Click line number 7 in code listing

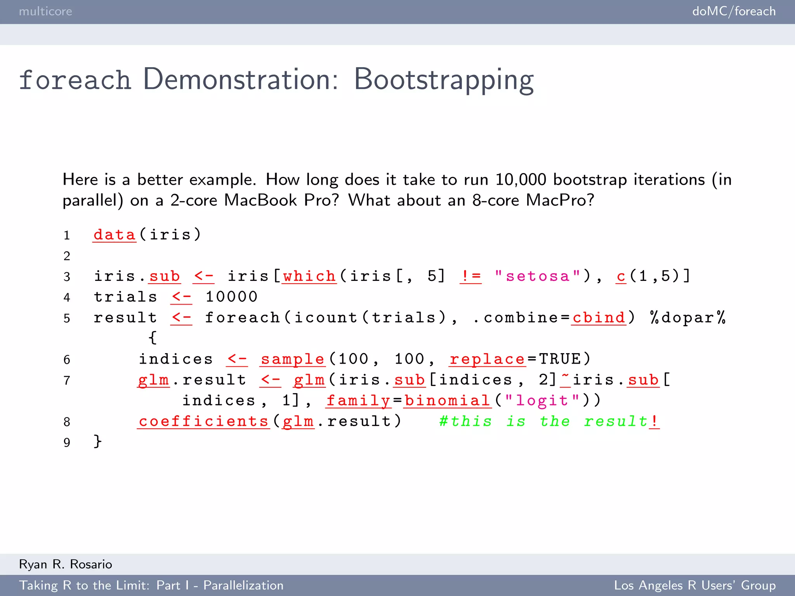coord(67,381)
